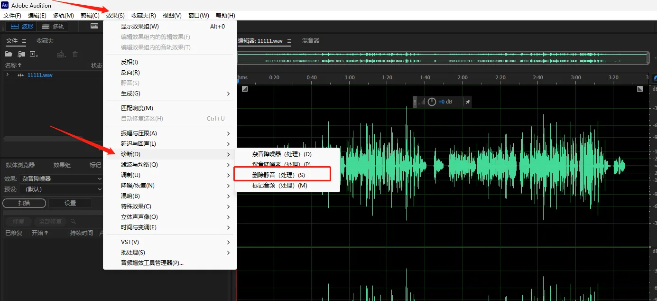
Task: Open the 剪辑(C) menu
Action: 90,16
